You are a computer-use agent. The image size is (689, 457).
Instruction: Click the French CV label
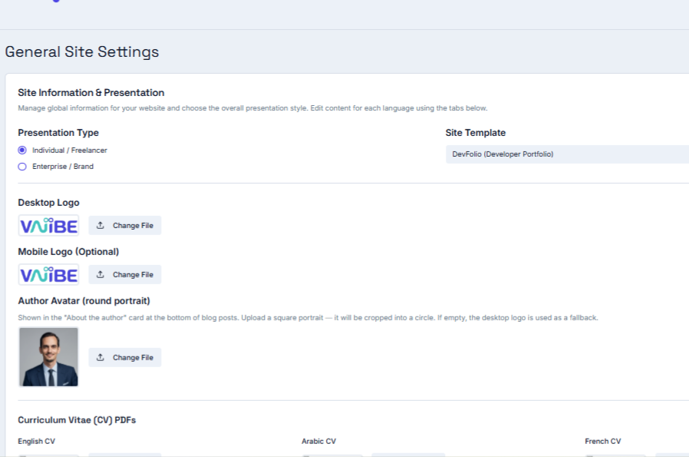point(603,442)
